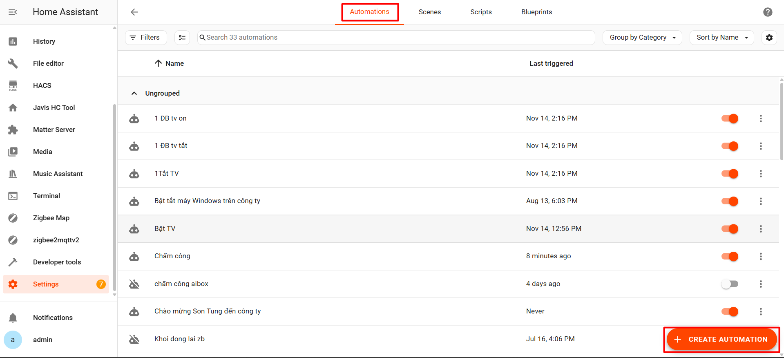Screen dimensions: 784x358
Task: Disable the Chấm công automation toggle
Action: [730, 256]
